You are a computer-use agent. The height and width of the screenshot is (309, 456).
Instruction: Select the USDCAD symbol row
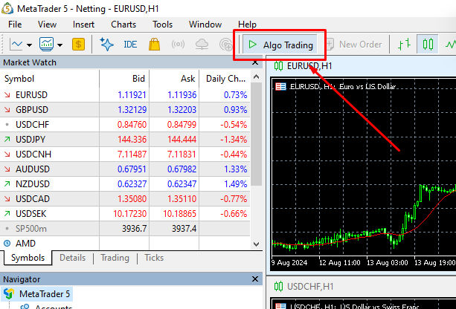coord(125,199)
